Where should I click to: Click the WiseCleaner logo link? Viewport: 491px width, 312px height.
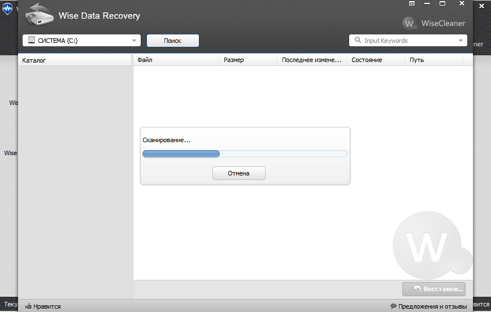pyautogui.click(x=434, y=23)
